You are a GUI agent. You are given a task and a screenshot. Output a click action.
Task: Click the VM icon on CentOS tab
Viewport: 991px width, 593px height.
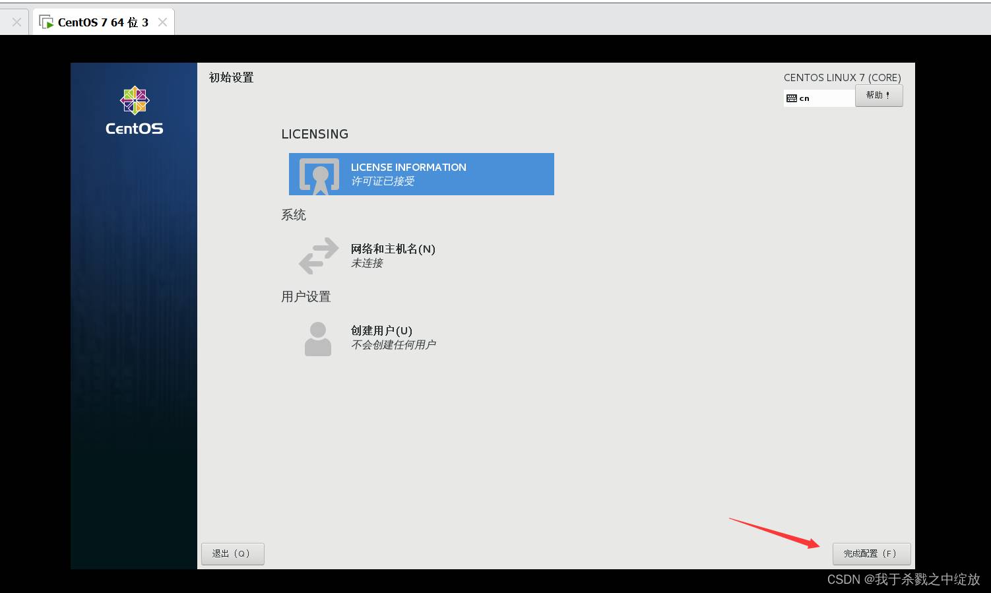click(x=46, y=22)
